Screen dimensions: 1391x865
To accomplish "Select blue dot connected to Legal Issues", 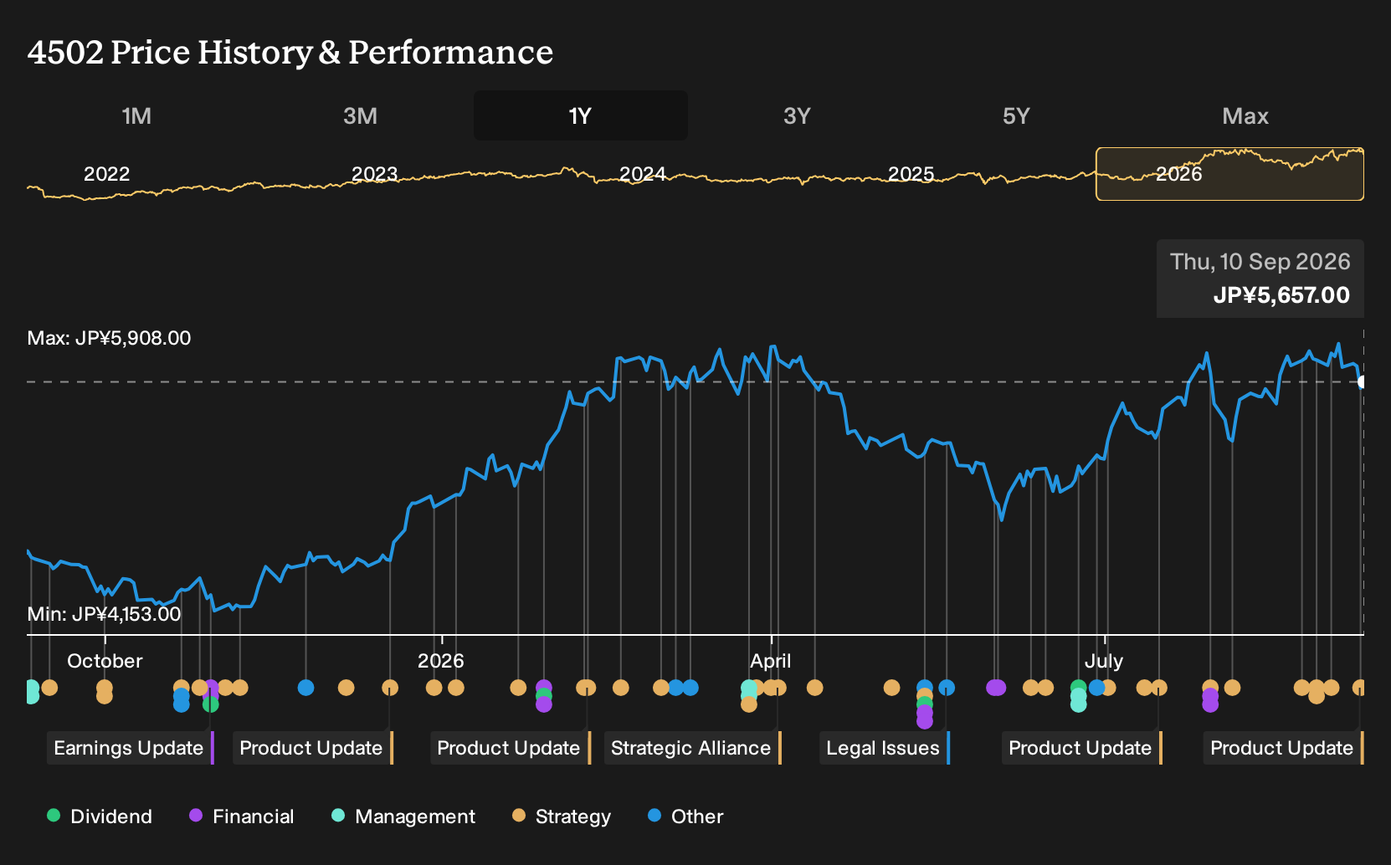I will (947, 688).
